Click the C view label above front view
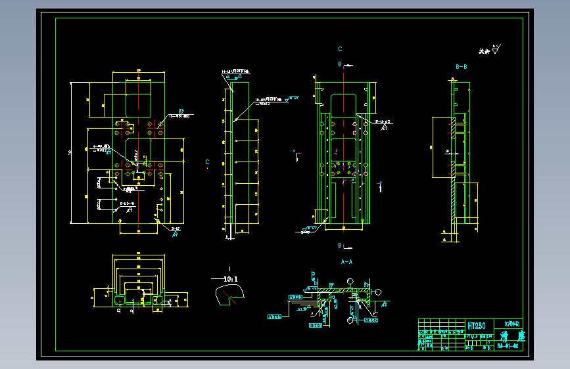 [340, 49]
